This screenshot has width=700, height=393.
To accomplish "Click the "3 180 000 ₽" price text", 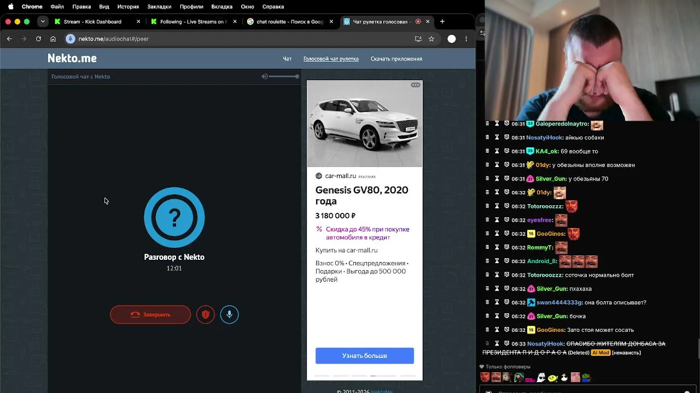I will pos(335,216).
